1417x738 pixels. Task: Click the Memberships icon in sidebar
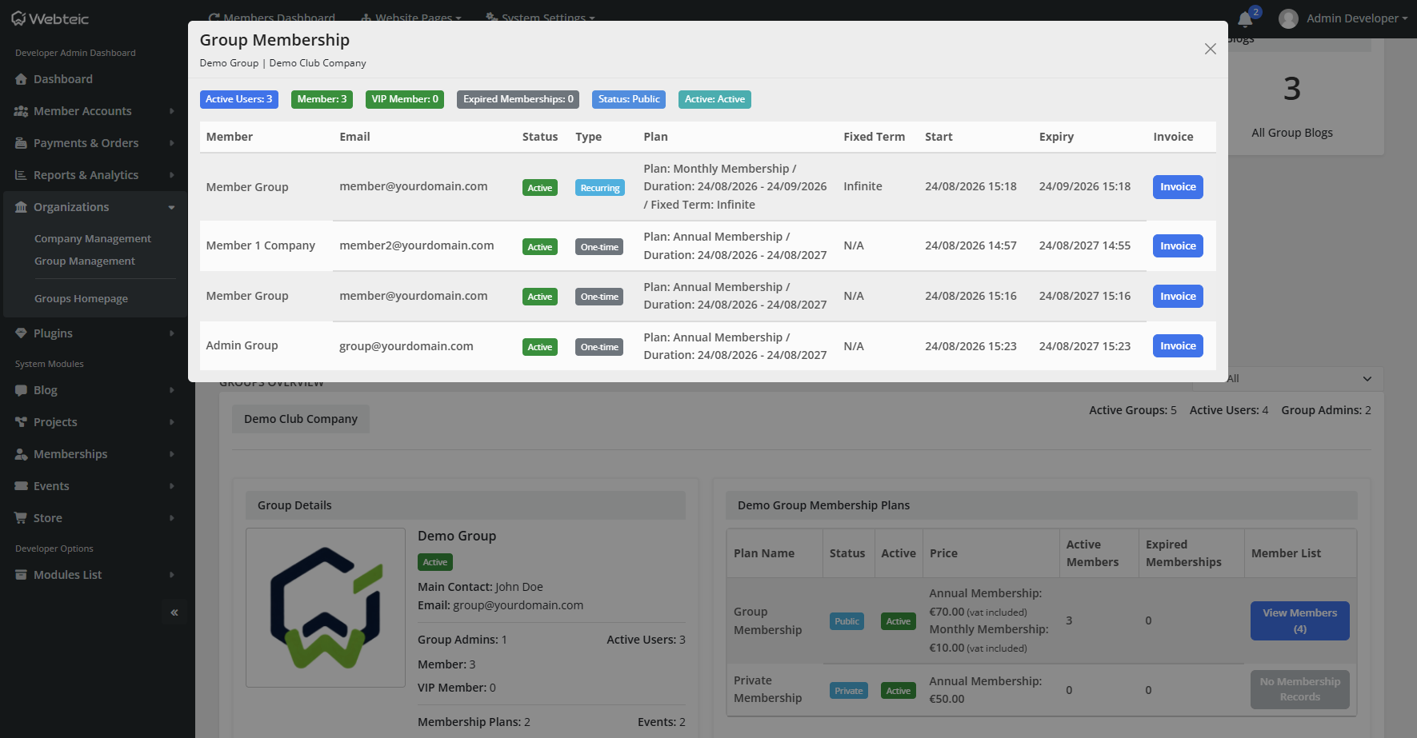click(x=21, y=454)
